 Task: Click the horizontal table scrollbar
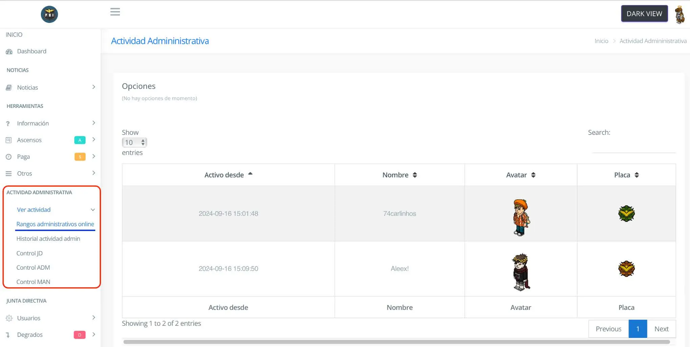pyautogui.click(x=397, y=342)
